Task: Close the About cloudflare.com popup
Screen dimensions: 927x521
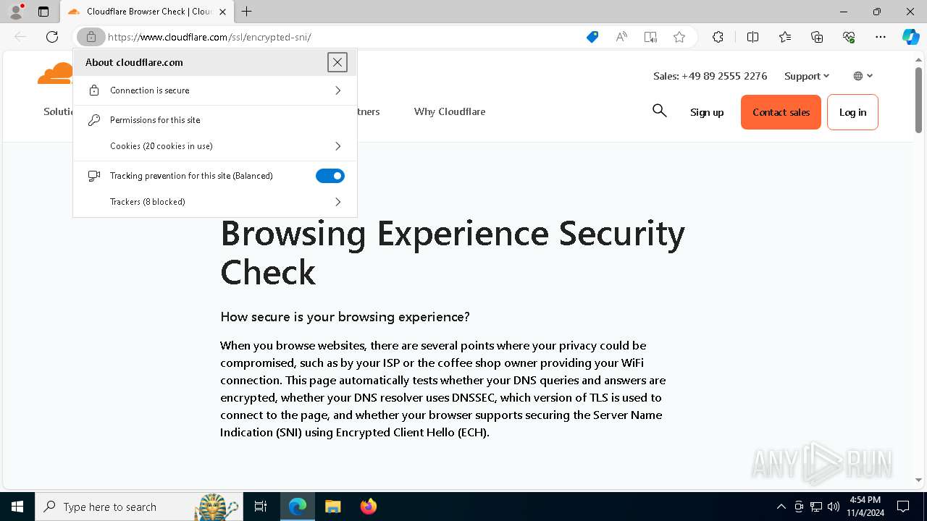Action: pyautogui.click(x=337, y=62)
